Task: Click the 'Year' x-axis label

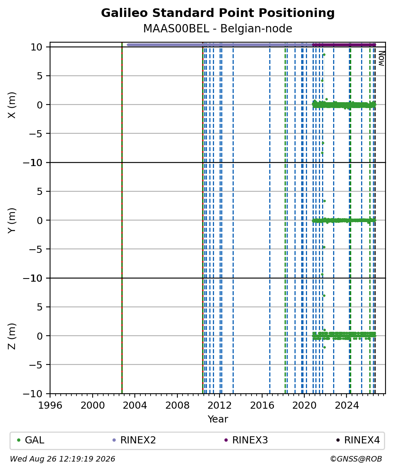Action: click(218, 419)
